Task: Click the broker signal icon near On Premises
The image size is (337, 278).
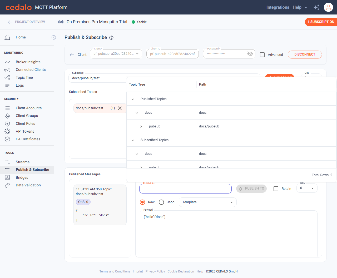Action: tap(61, 22)
